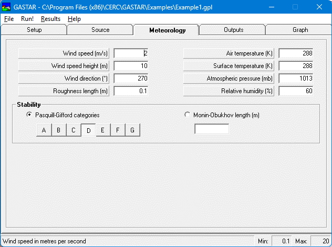Select the Pasquill-Gifford categories radio button
Viewport: 332px width, 247px height.
tap(29, 115)
